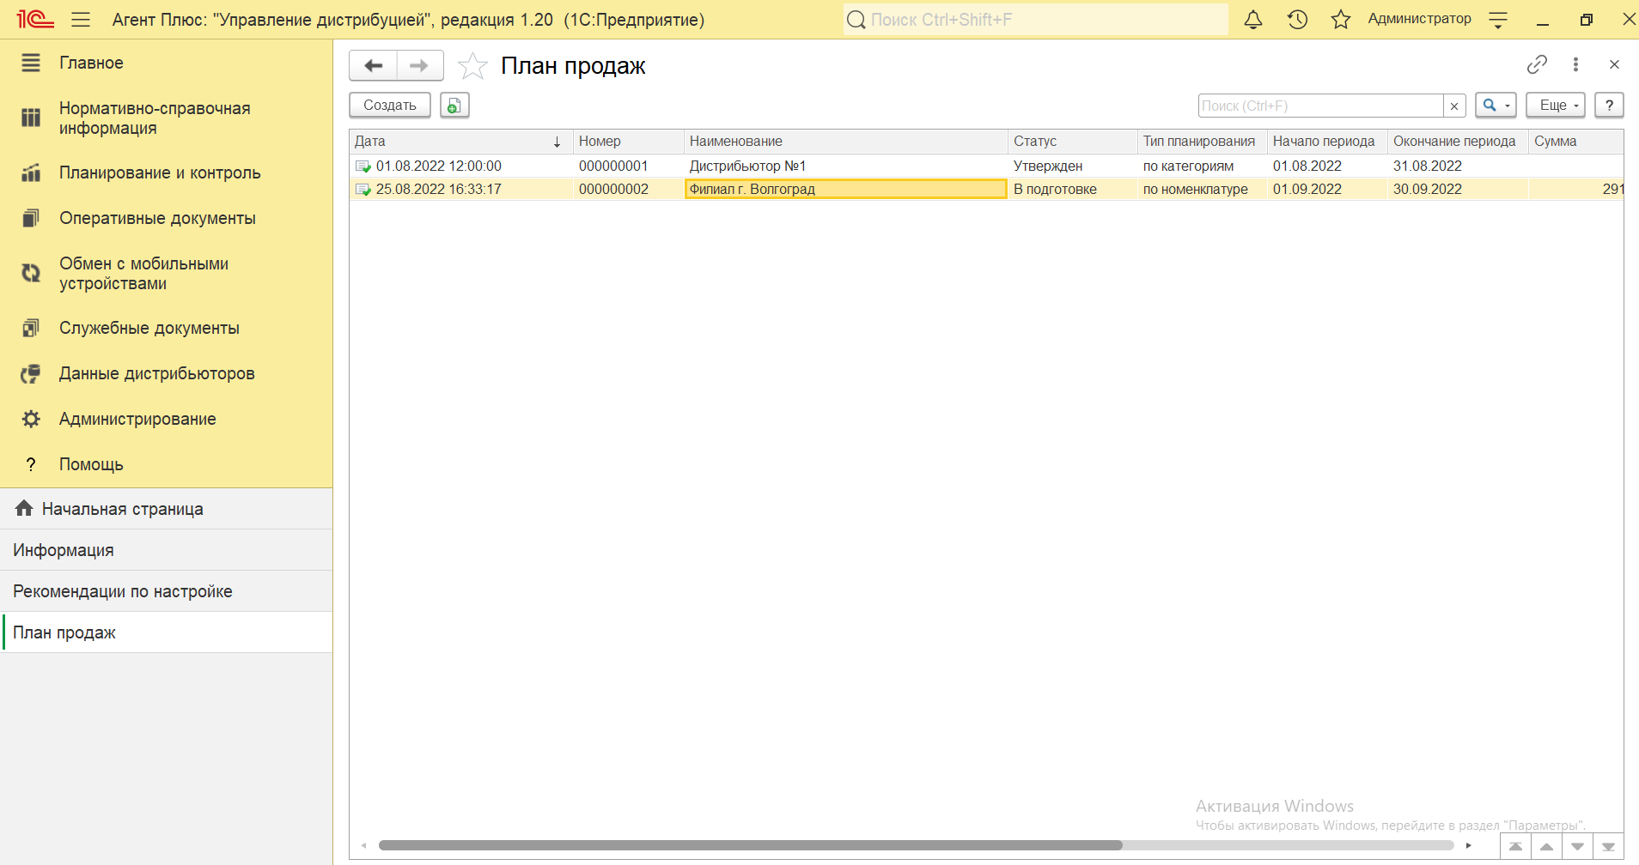Sort by the Дата column header

coord(461,142)
